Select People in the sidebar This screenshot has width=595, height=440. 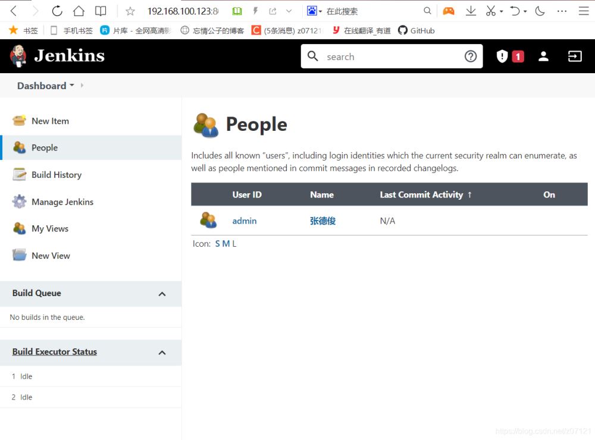tap(91, 147)
